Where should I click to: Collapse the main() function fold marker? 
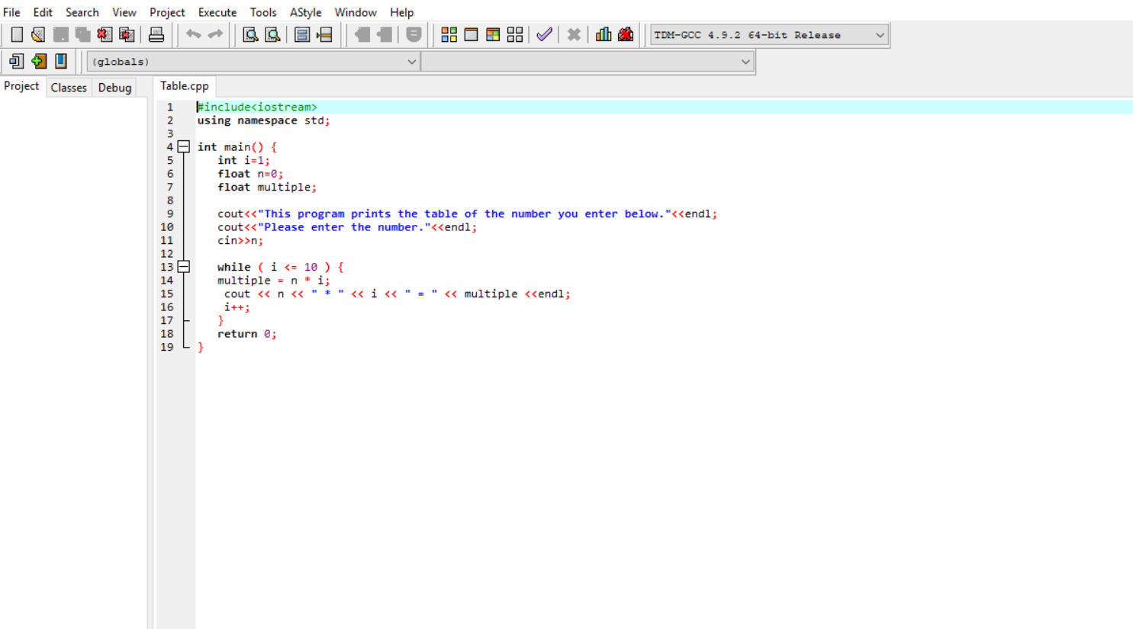pyautogui.click(x=184, y=146)
